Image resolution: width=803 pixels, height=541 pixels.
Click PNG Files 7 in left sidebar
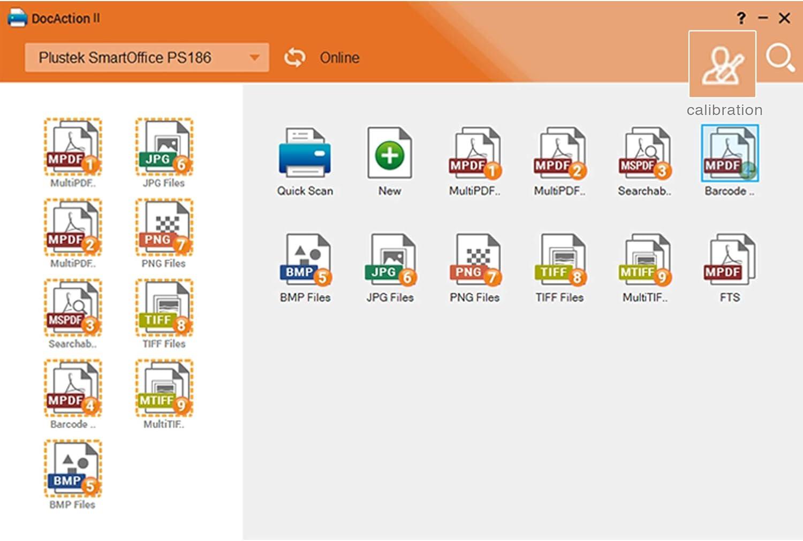(x=164, y=227)
